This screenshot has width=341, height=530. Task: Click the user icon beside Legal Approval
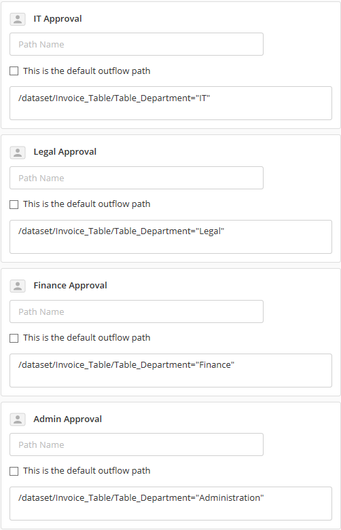tap(18, 153)
